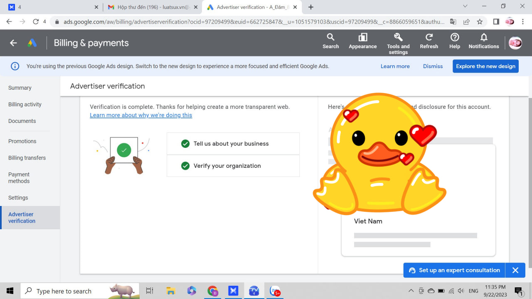Open Promotions in the sidebar
The height and width of the screenshot is (299, 532).
point(22,141)
